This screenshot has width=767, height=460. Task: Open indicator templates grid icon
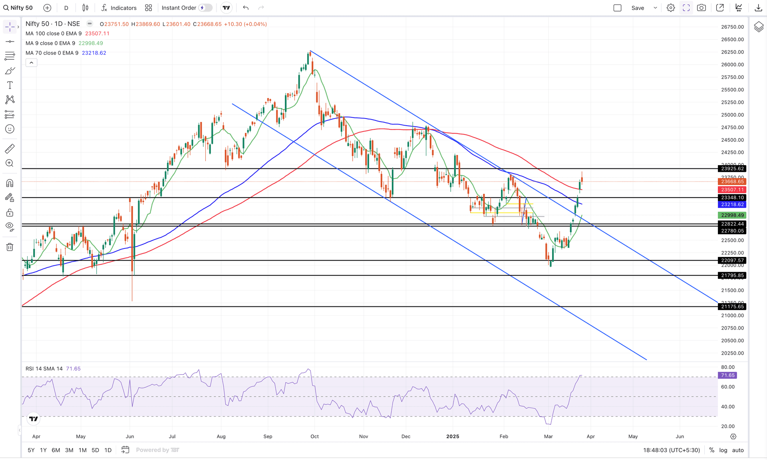149,8
